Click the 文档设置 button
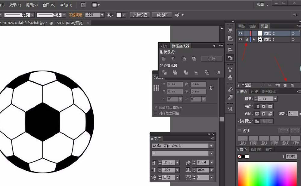301x186 pixels. pyautogui.click(x=140, y=15)
